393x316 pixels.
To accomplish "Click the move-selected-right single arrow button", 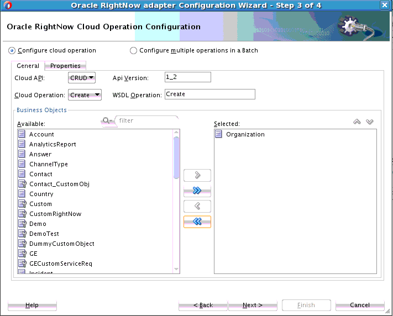I will (x=197, y=176).
